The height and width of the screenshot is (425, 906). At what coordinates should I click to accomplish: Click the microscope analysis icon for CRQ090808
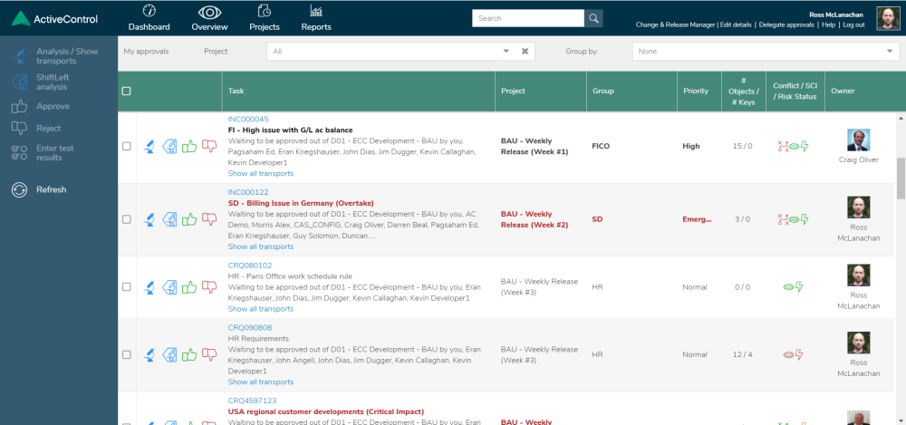[149, 354]
